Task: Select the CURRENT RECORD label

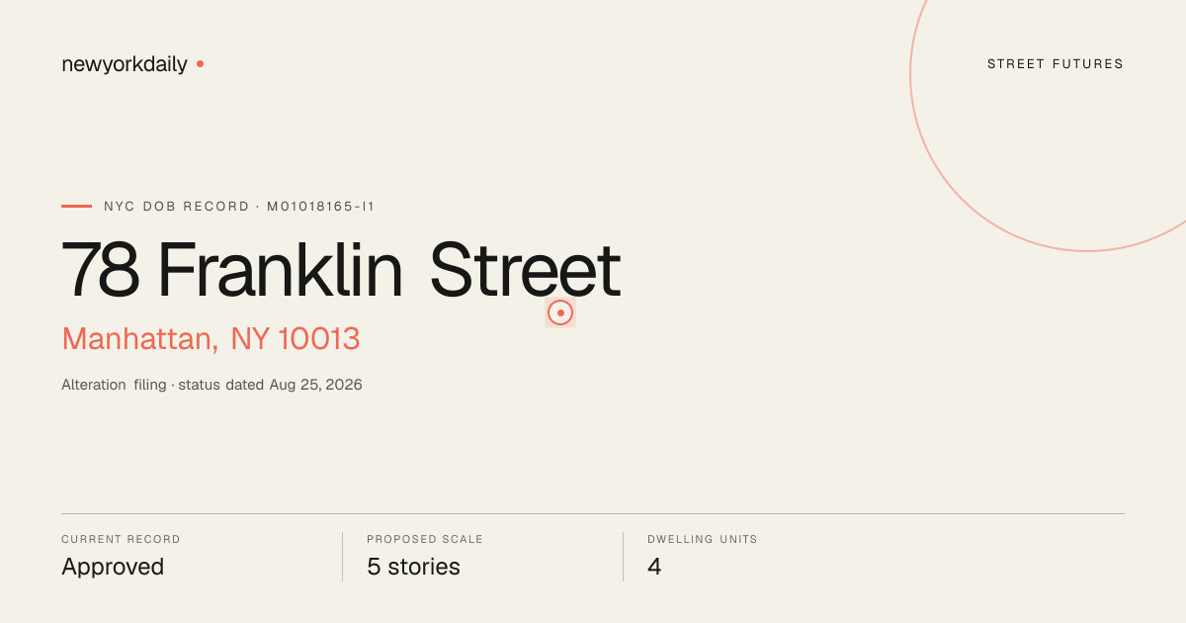Action: pos(121,540)
